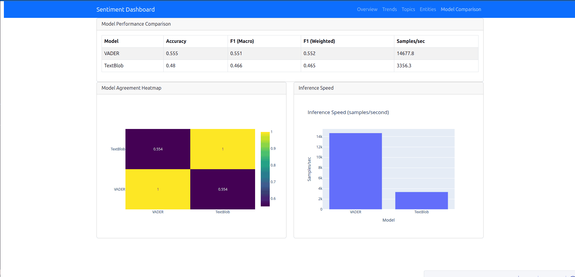Click the Model Performance Comparison header

(x=136, y=24)
